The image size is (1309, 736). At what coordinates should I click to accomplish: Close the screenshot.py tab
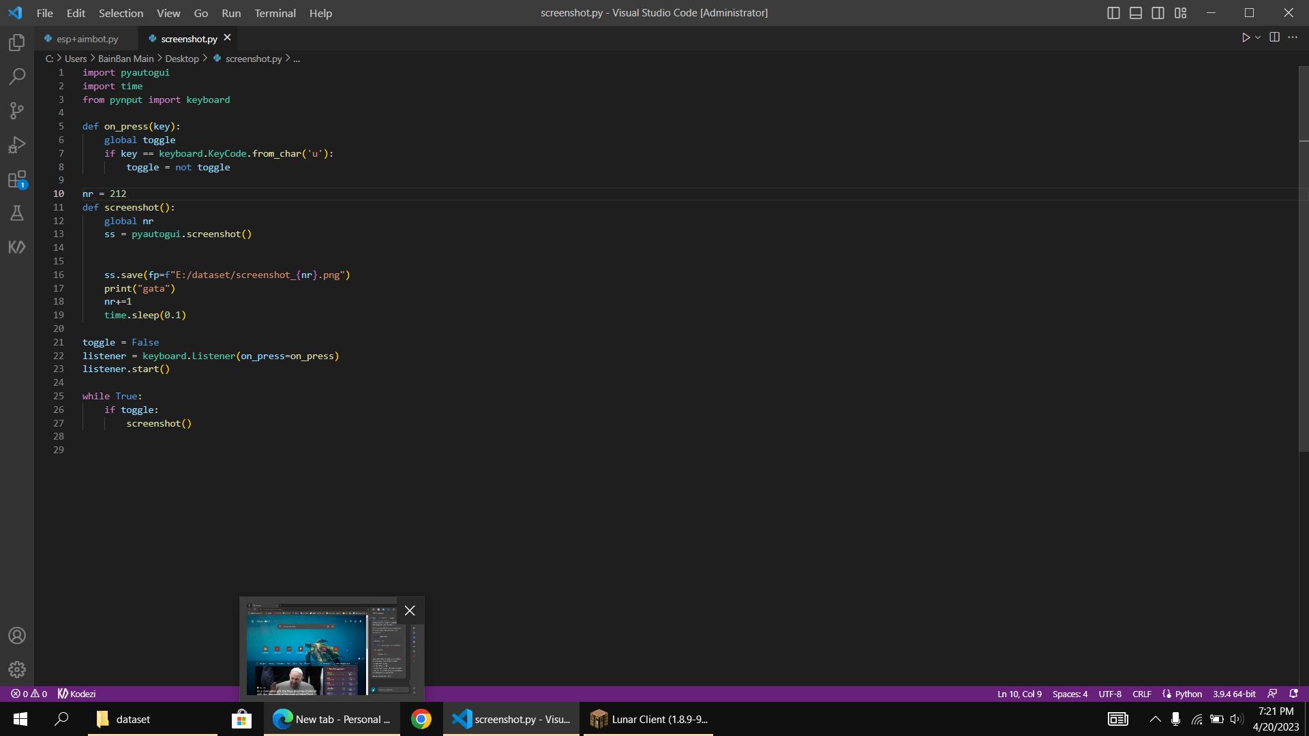click(x=228, y=37)
